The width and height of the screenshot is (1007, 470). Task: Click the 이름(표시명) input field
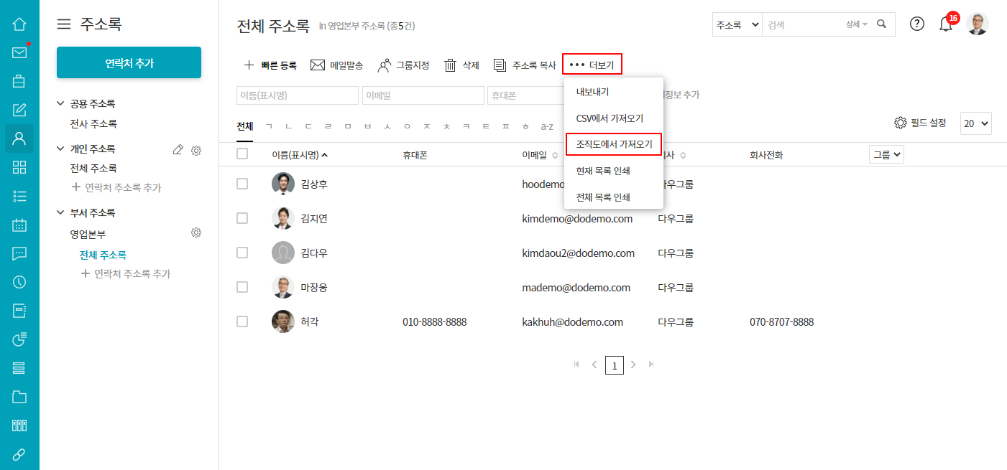[297, 95]
